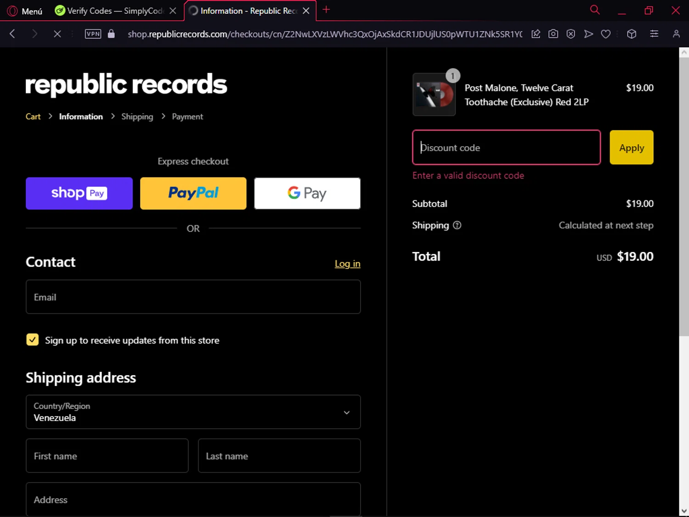Open Country/Region dropdown
This screenshot has height=517, width=689.
coord(193,412)
